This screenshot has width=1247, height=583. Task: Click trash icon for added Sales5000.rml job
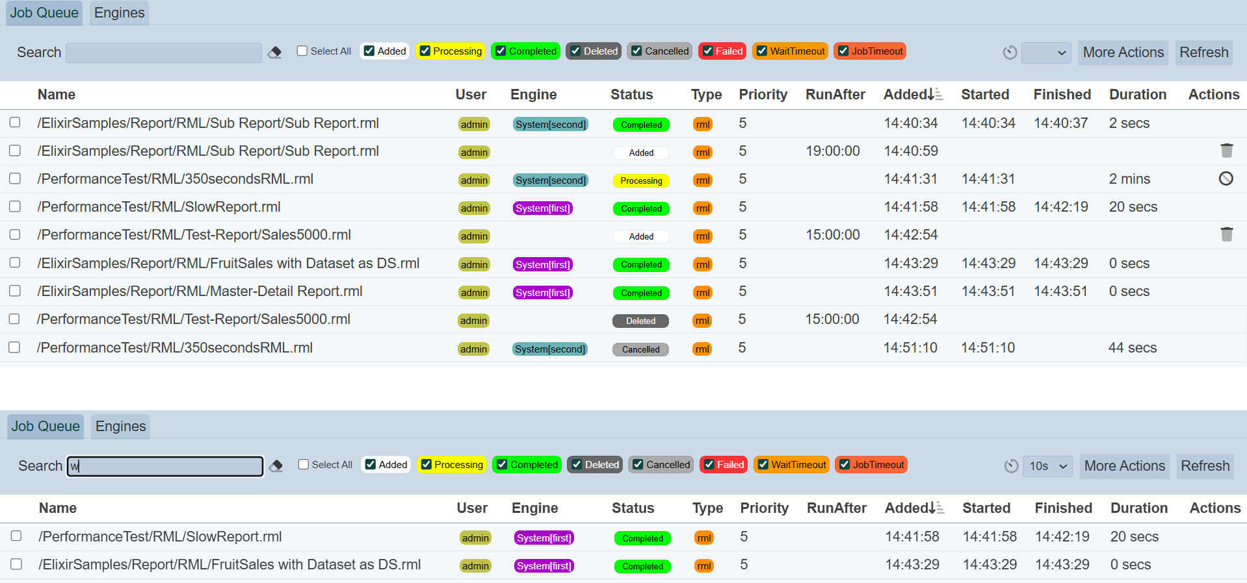(x=1226, y=234)
